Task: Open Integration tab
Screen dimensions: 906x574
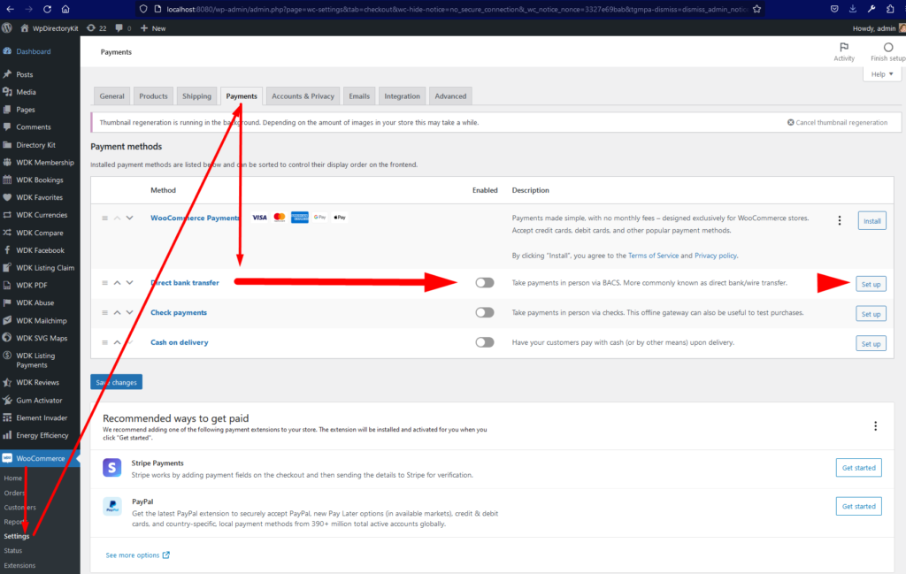Action: [x=403, y=96]
